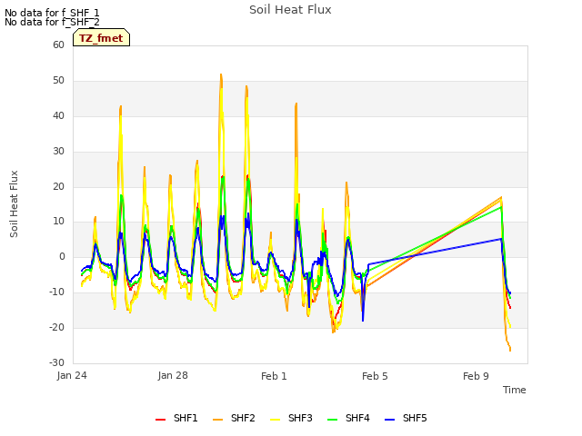The width and height of the screenshot is (582, 436).
Task: Toggle the SHF4 legend entry
Action: pos(348,418)
